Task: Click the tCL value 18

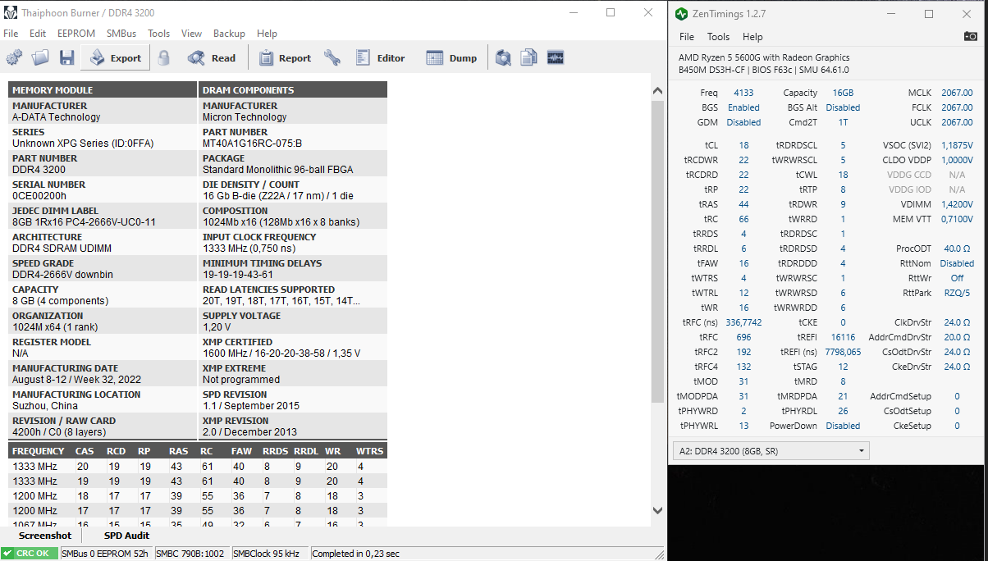Action: point(743,145)
